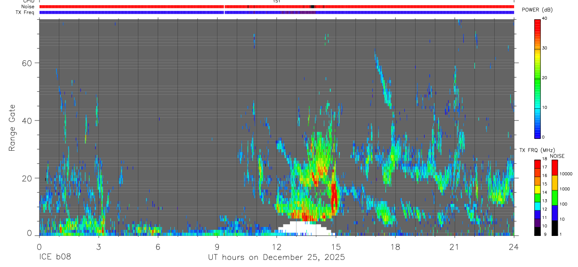The image size is (578, 267).
Task: Click the 'TX FRQ (MHz)' legend title
Action: click(x=537, y=150)
